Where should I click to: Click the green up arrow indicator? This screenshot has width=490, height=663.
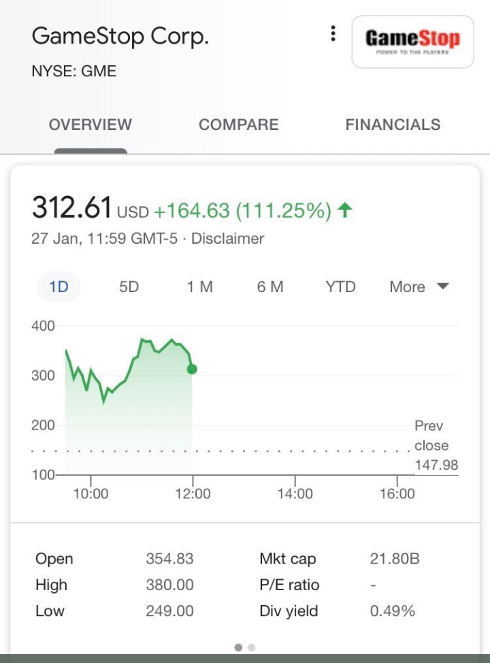pyautogui.click(x=346, y=210)
